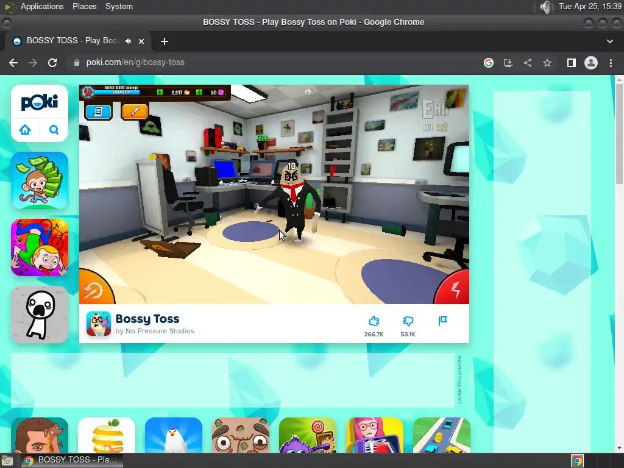This screenshot has height=468, width=624.
Task: Click the address bar URL
Action: point(135,63)
